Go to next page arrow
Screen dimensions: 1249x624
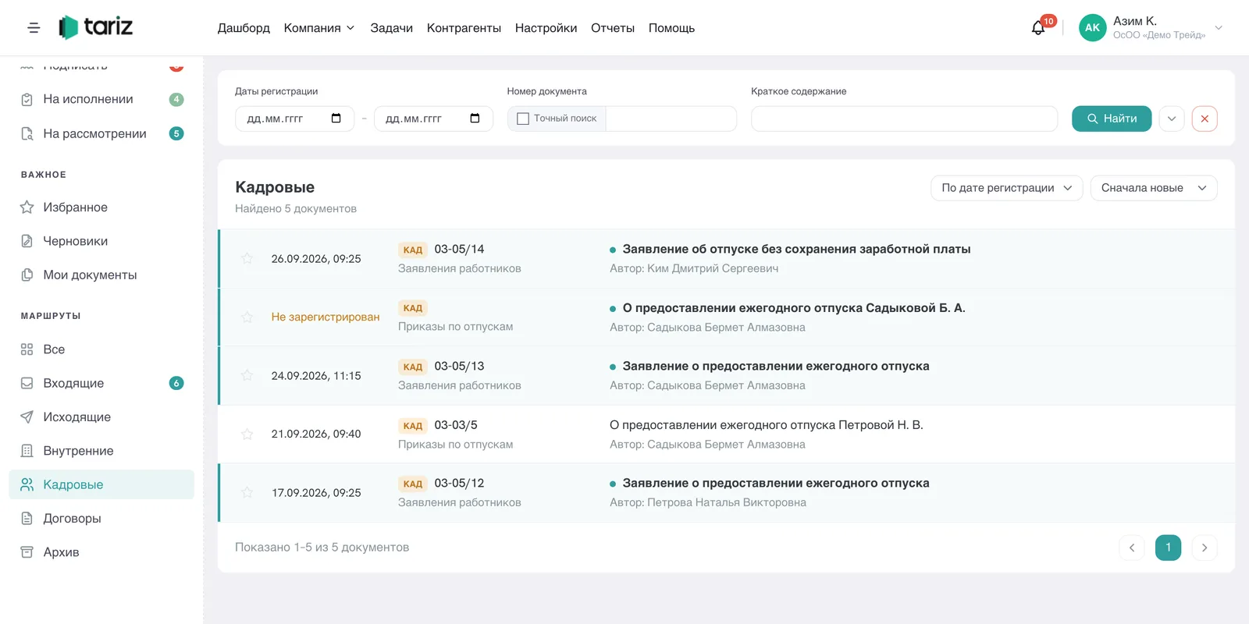pyautogui.click(x=1205, y=548)
